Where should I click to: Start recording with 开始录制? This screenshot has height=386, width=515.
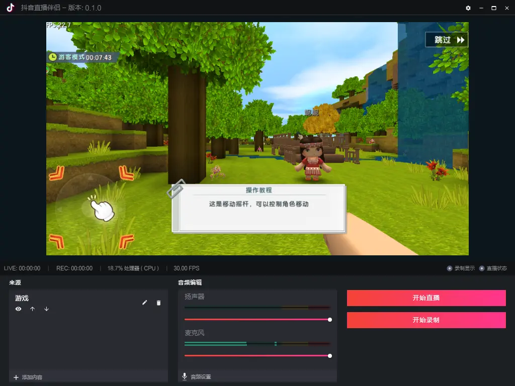point(426,320)
